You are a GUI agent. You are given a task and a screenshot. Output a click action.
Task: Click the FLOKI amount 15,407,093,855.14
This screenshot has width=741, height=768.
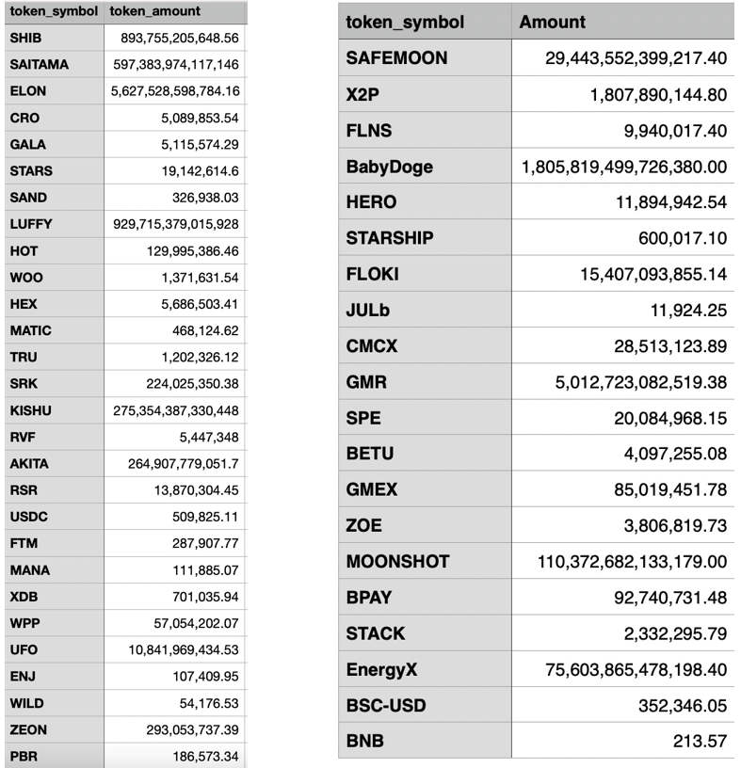point(653,274)
